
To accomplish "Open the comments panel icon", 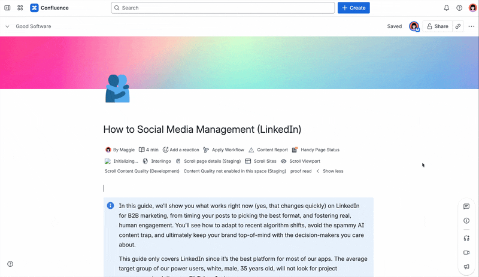I will click(466, 206).
